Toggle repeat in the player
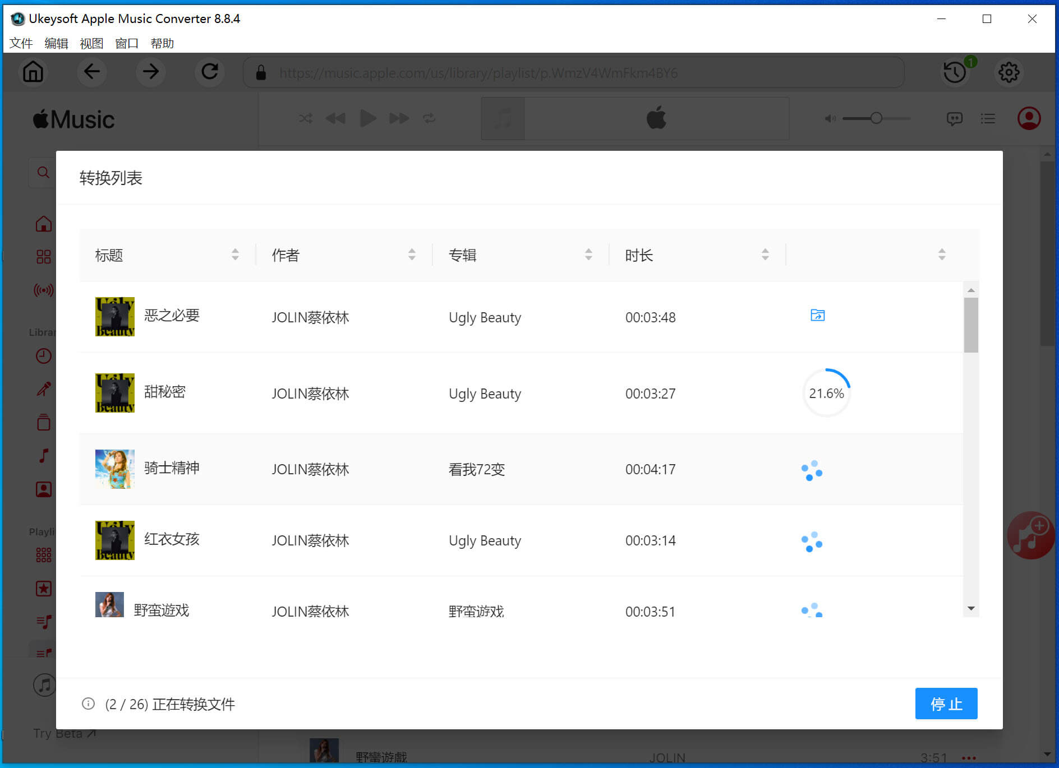This screenshot has width=1059, height=768. (429, 118)
